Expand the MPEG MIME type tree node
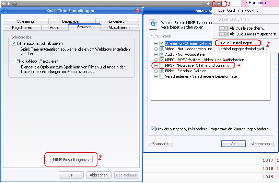The image size is (279, 183). point(156,60)
